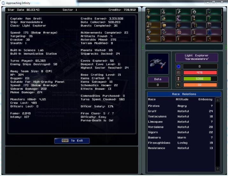Click the ship thumbnail image

pyautogui.click(x=158, y=63)
